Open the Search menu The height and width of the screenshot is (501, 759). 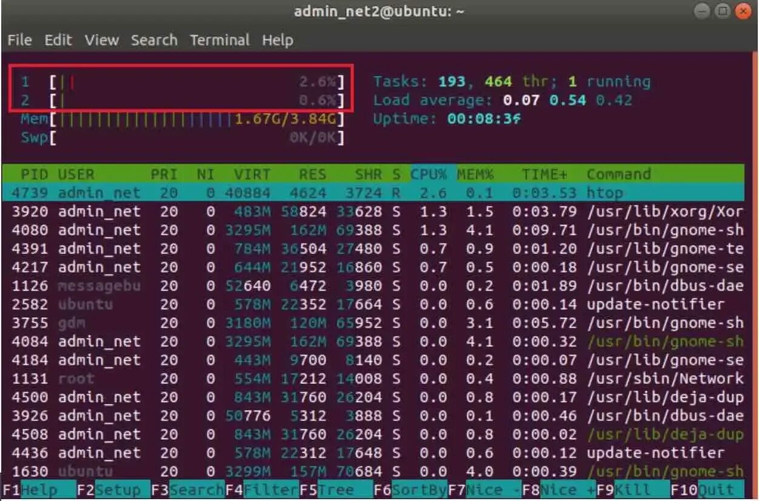click(x=154, y=40)
